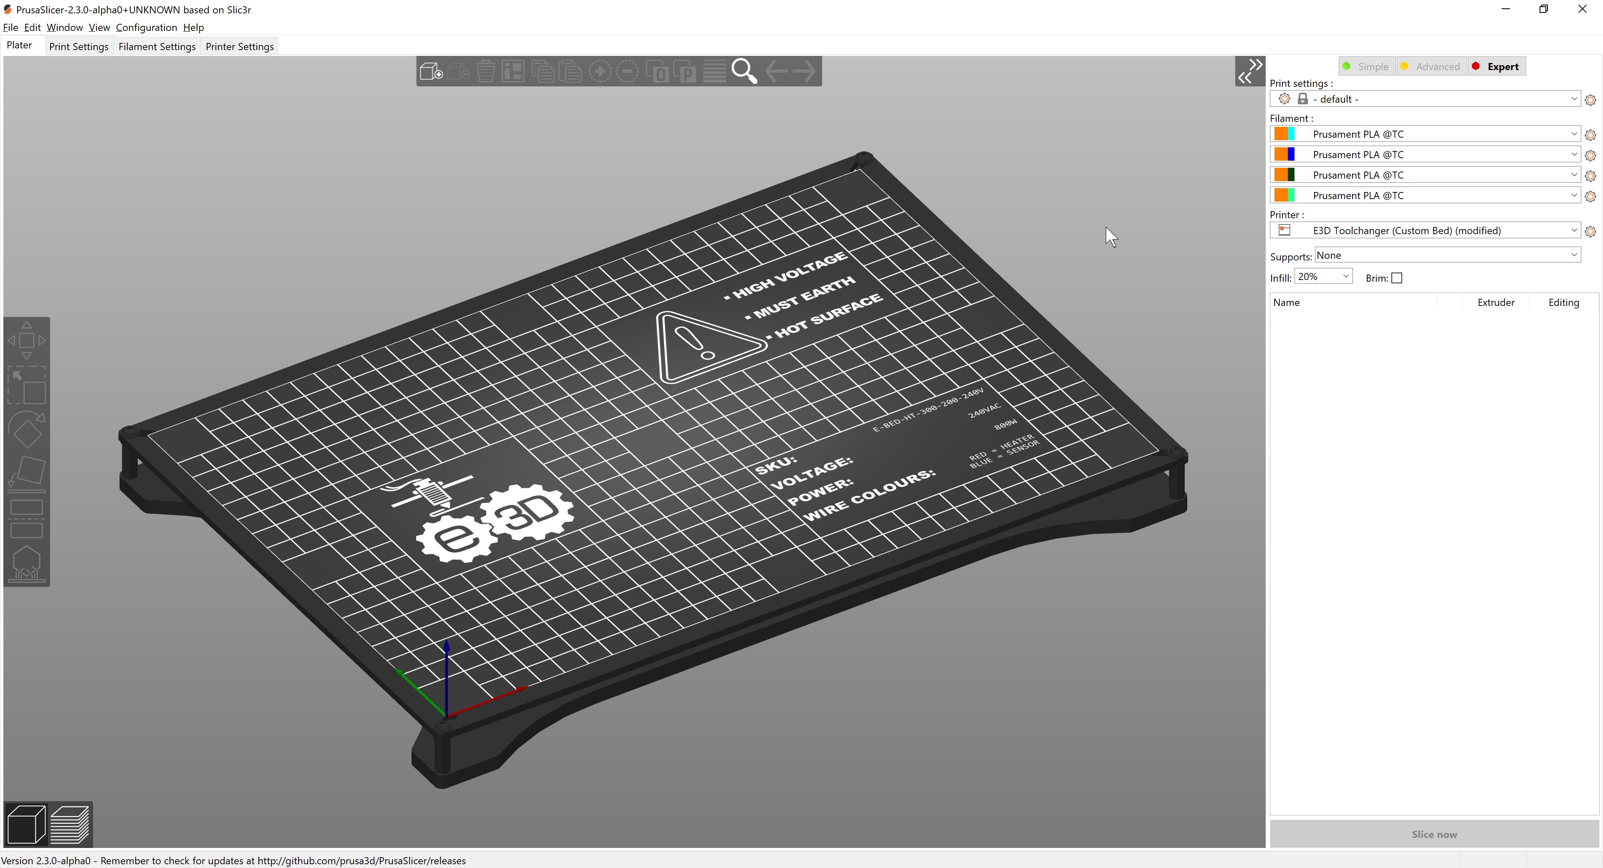Open gear icon next to fourth filament

click(x=1590, y=197)
